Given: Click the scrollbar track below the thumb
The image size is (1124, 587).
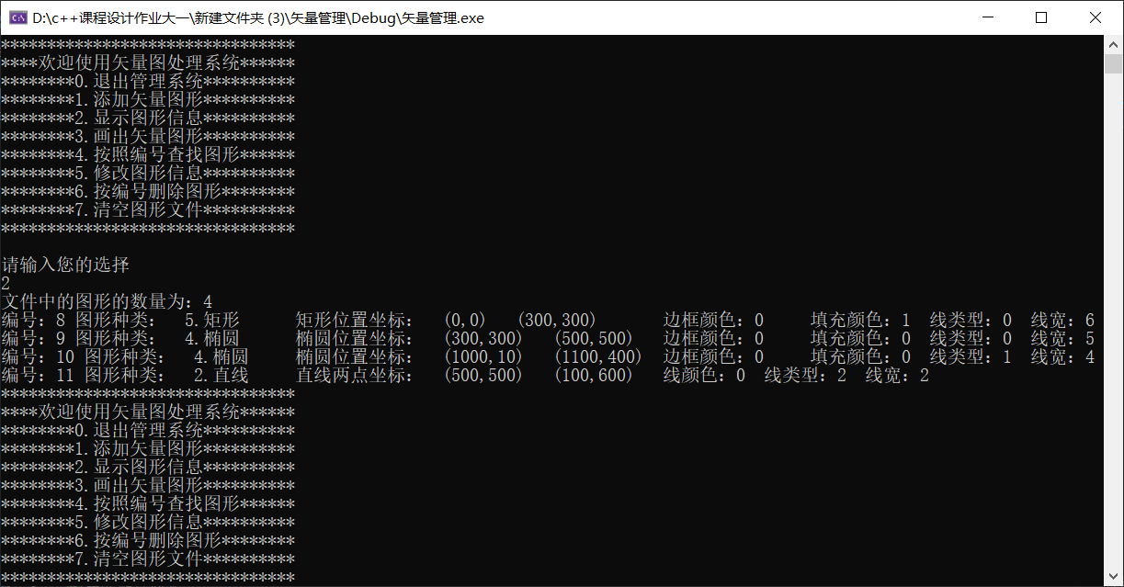Looking at the screenshot, I should coord(1113,322).
